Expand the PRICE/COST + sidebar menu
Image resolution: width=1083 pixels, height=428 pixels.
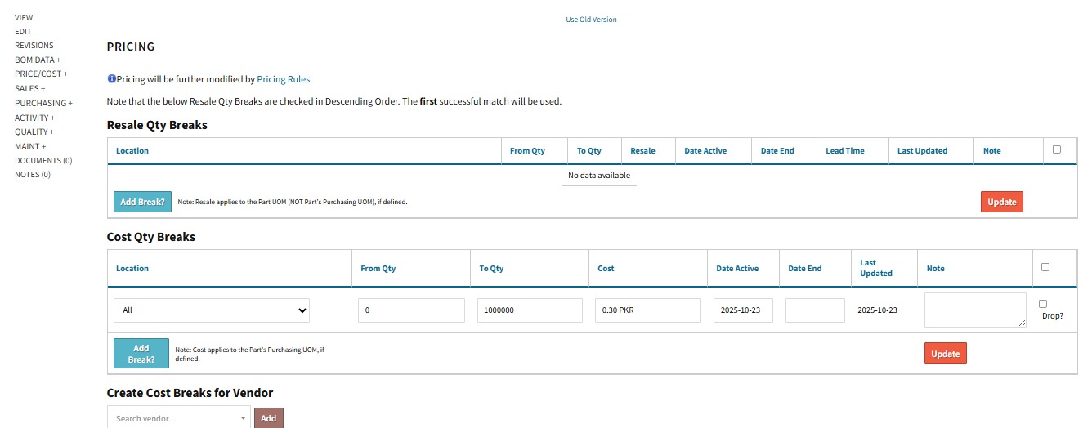41,74
